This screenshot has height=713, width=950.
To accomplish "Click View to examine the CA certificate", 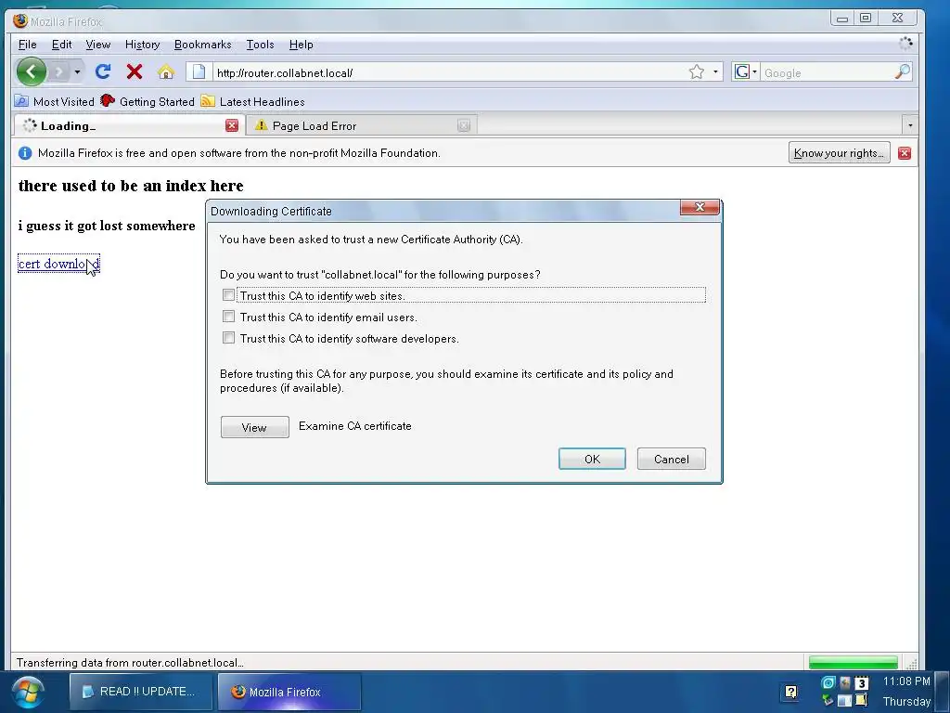I will coord(254,427).
